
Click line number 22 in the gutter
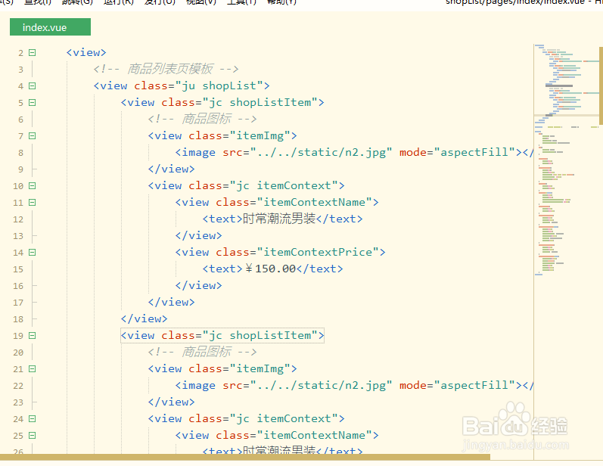click(x=18, y=386)
